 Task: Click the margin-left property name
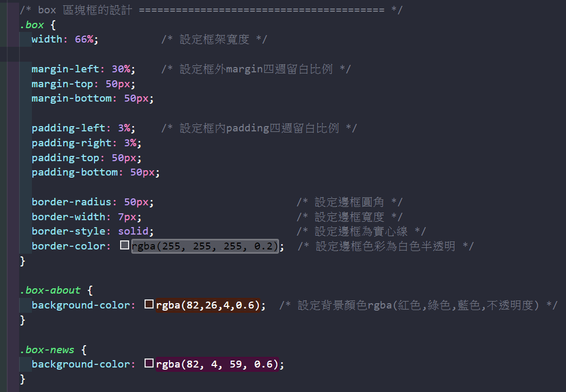tap(65, 69)
